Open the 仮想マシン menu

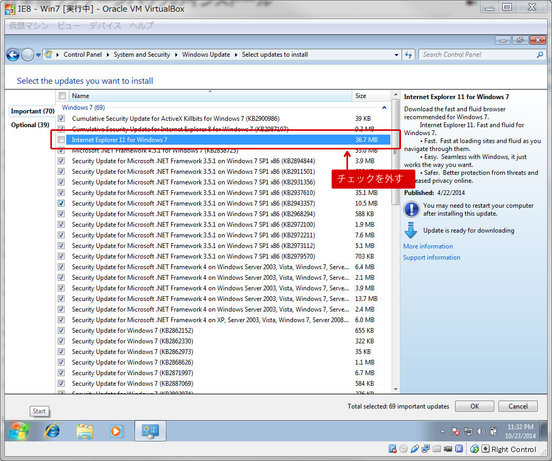click(x=29, y=26)
